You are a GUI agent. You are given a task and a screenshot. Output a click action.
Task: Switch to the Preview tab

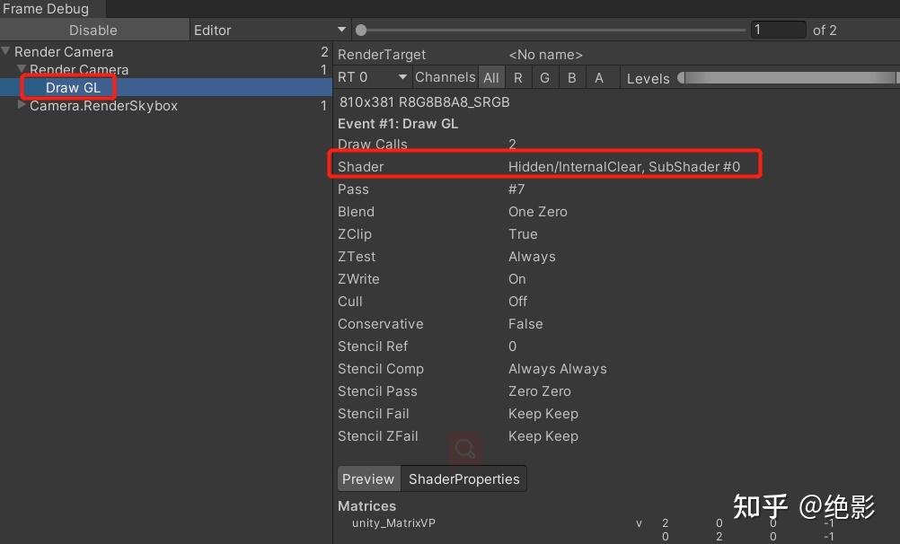click(x=368, y=478)
